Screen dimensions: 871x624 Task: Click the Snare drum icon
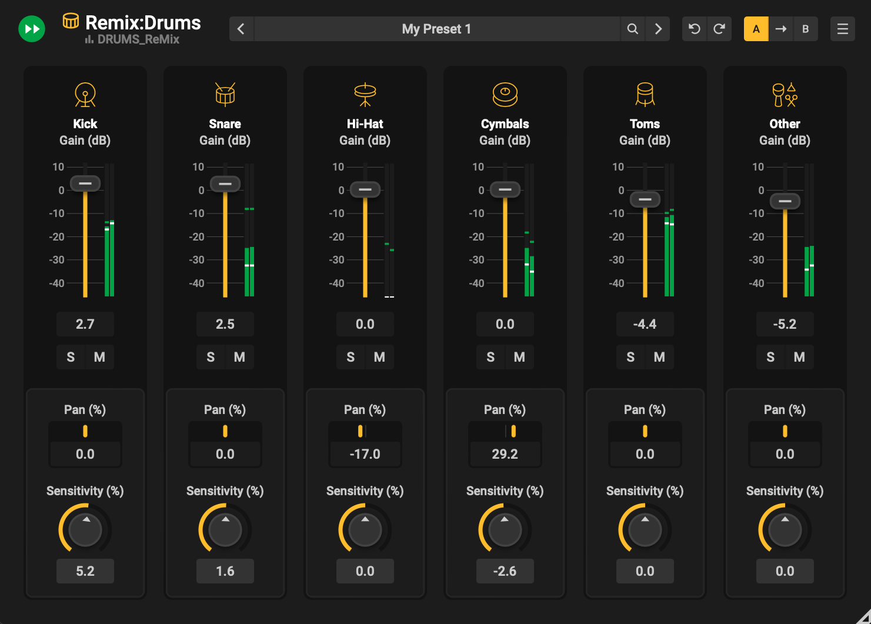225,94
